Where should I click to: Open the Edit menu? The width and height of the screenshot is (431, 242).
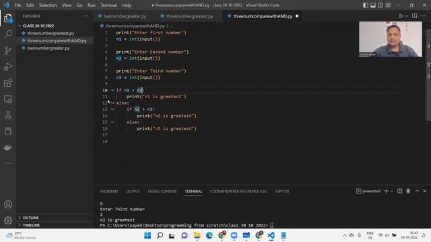tap(30, 5)
